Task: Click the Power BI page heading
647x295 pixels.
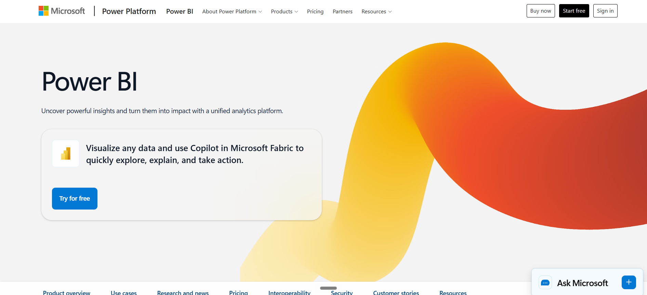Action: coord(90,82)
